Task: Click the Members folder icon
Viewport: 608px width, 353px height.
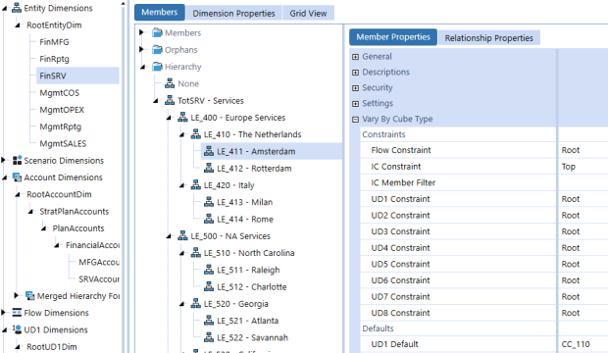Action: coord(157,32)
